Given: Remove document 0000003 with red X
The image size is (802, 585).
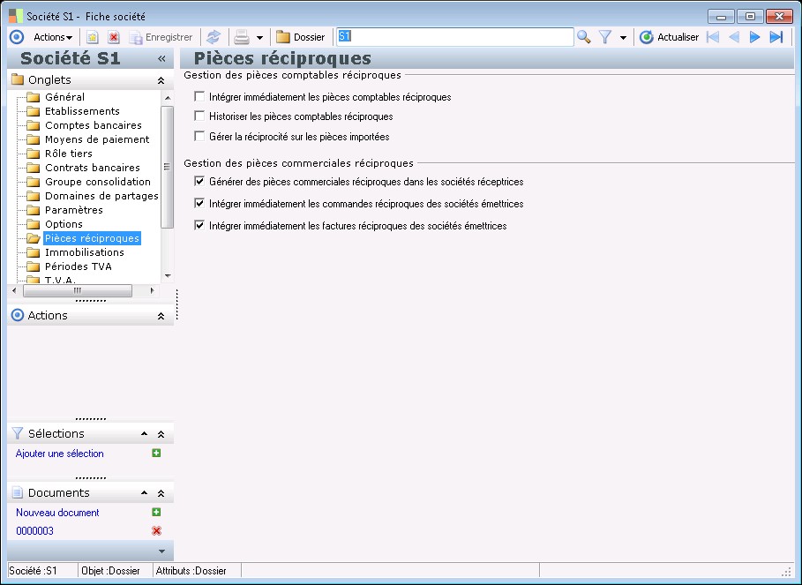Looking at the screenshot, I should (x=156, y=531).
